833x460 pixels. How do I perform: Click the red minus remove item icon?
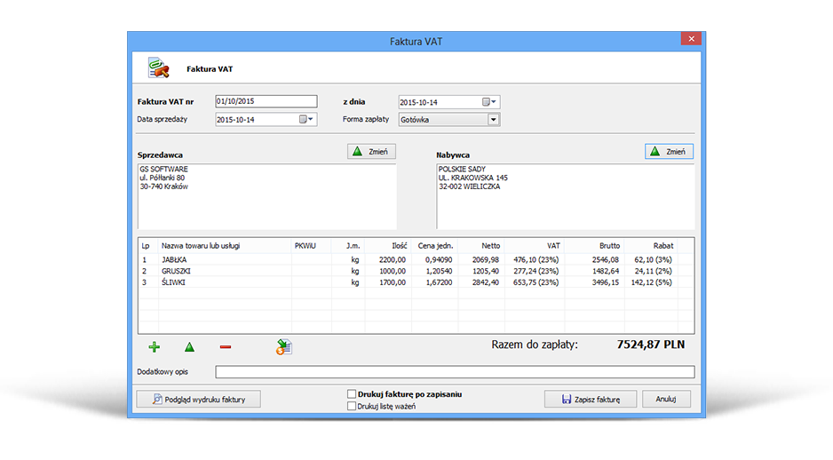click(x=226, y=347)
